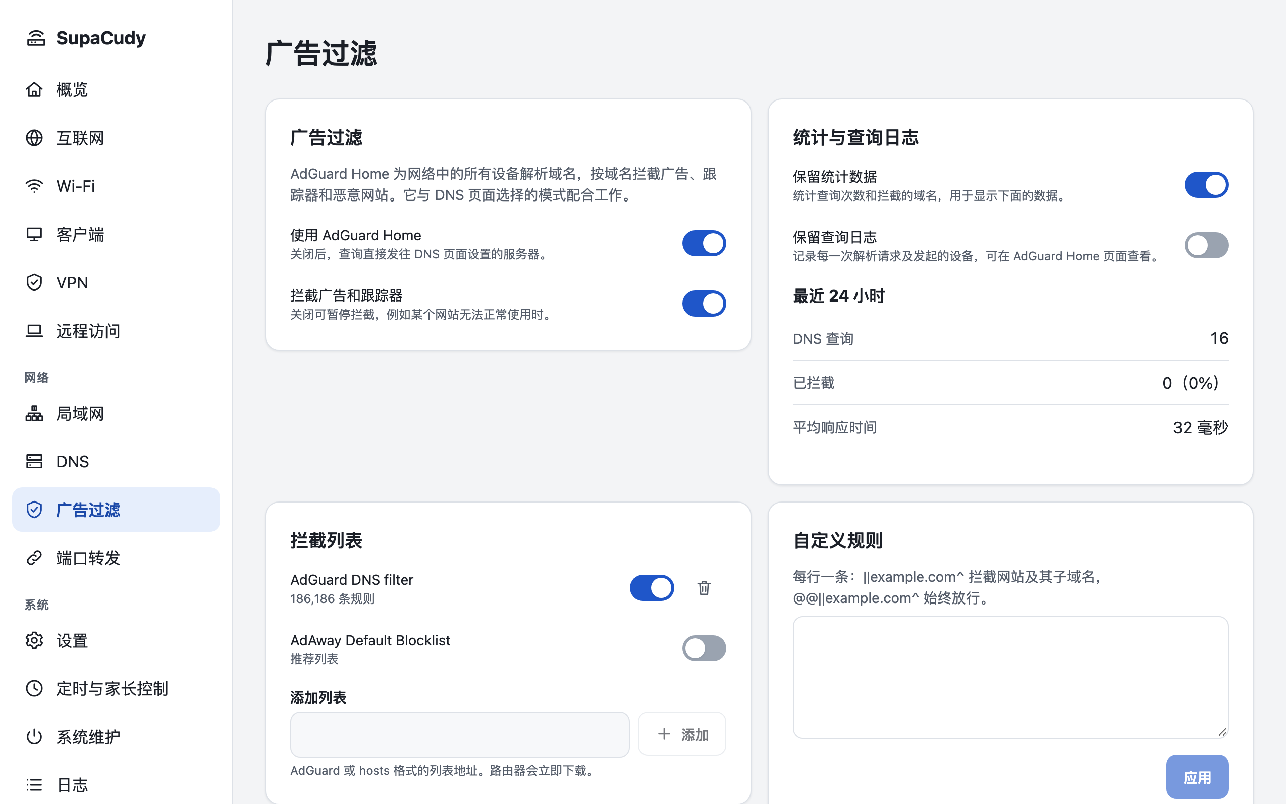Click the 定时与家长控制 sidebar label
This screenshot has height=804, width=1286.
pyautogui.click(x=113, y=688)
